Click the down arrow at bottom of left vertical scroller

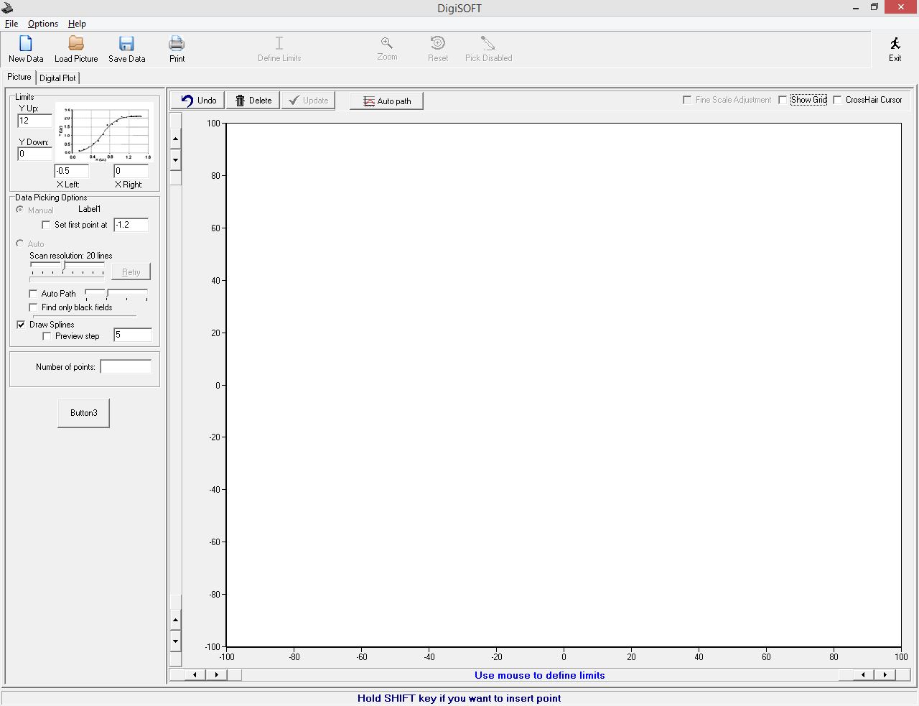pos(176,641)
